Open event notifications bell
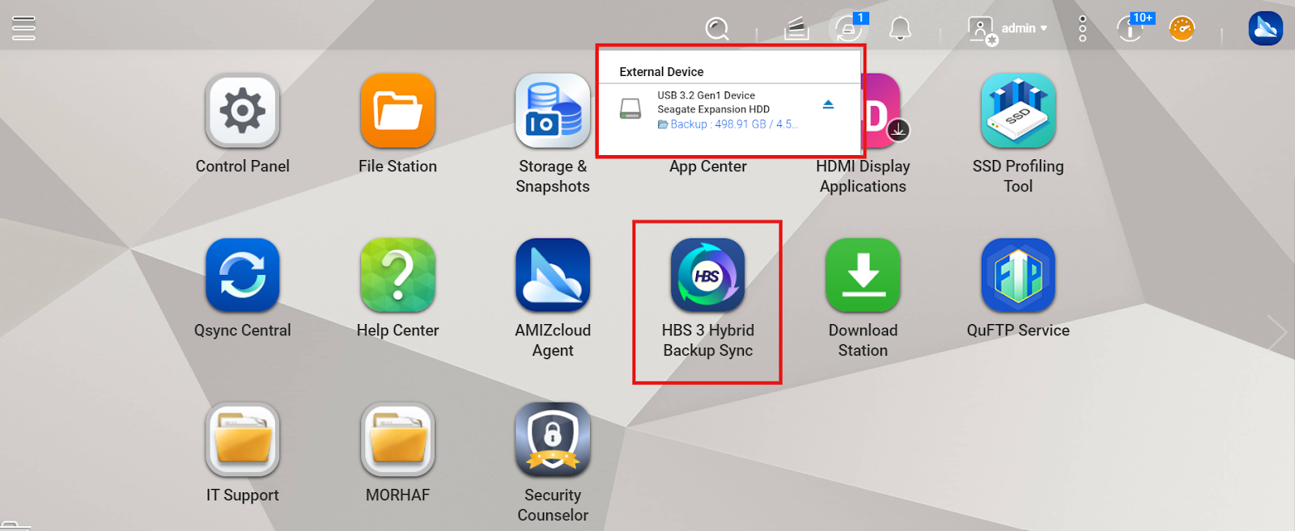Viewport: 1295px width, 531px height. [x=900, y=29]
